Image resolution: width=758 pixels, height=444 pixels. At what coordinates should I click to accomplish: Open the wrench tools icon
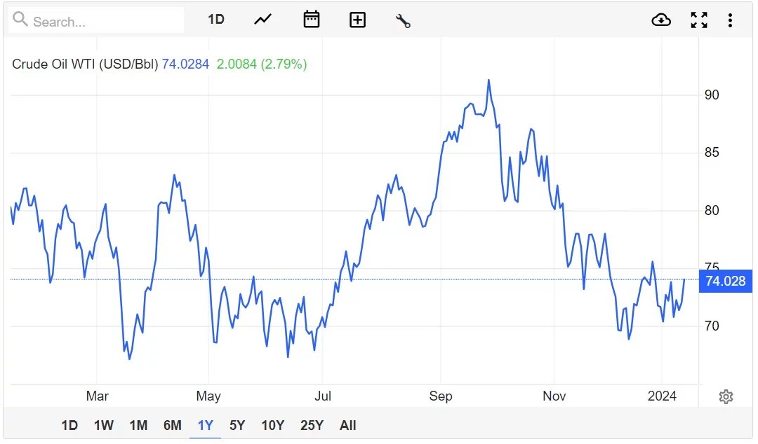pos(403,20)
